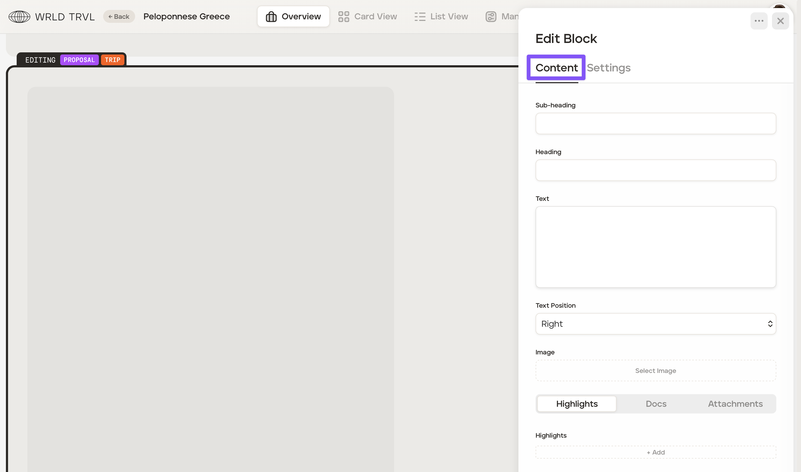Click the Card View grid icon

[344, 17]
